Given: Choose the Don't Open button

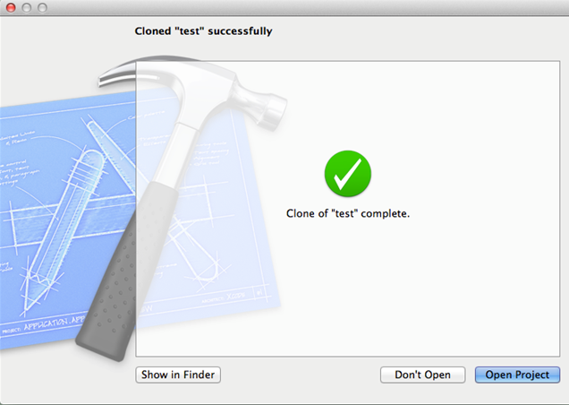Looking at the screenshot, I should 422,375.
